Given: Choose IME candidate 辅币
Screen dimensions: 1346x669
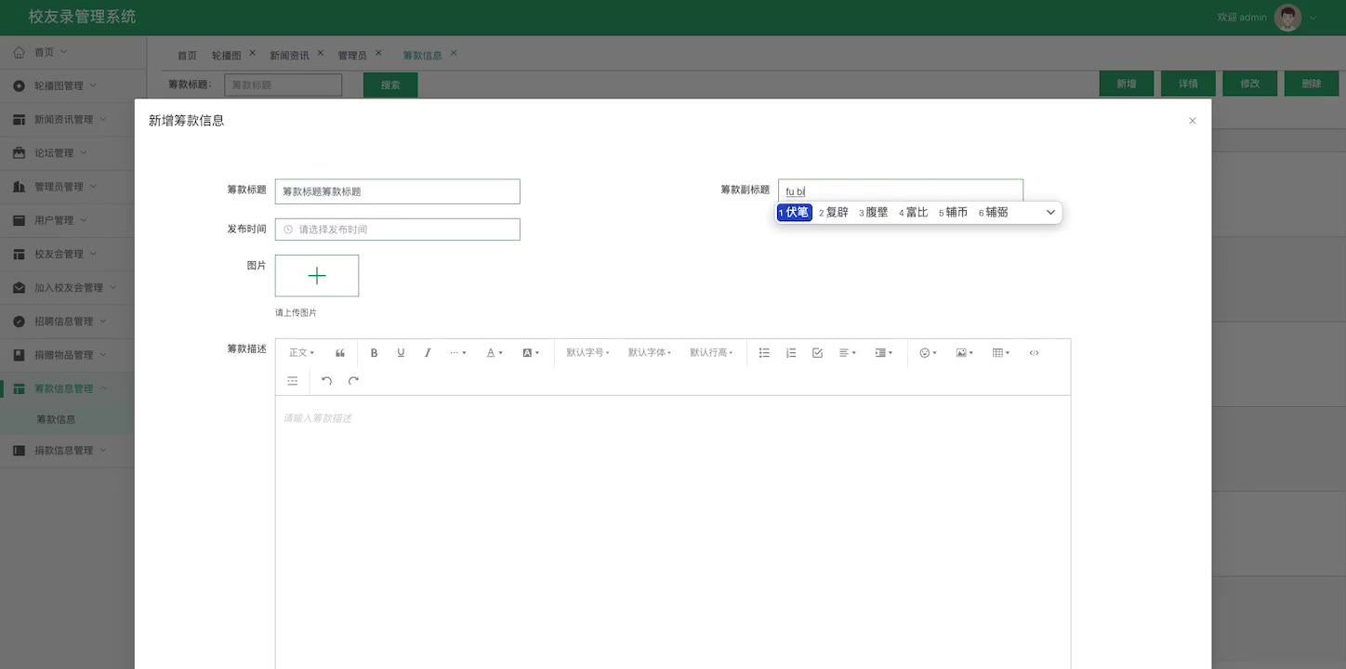Looking at the screenshot, I should pos(953,213).
